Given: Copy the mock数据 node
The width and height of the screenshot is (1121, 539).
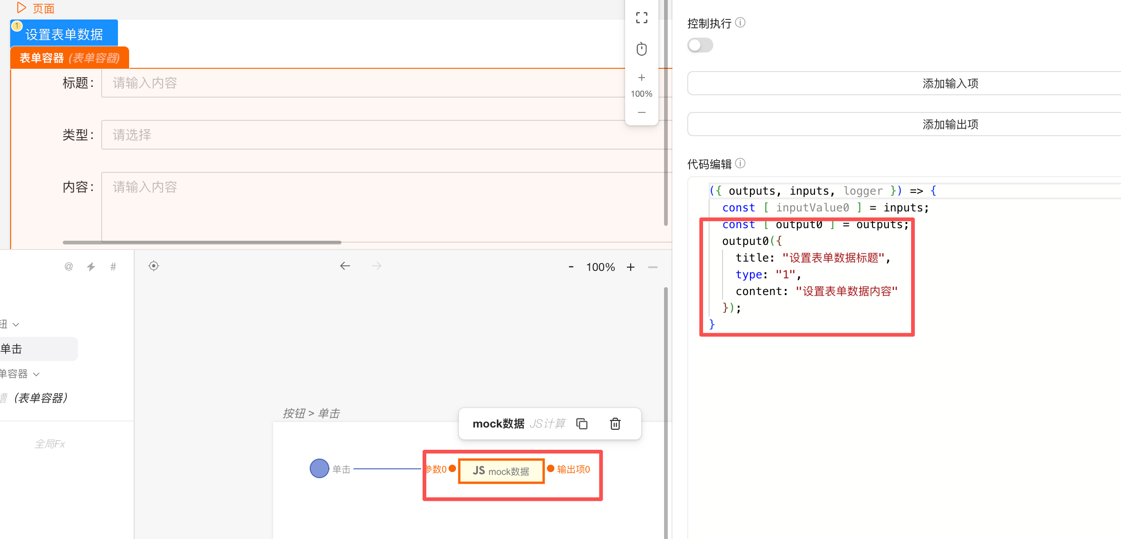Looking at the screenshot, I should tap(581, 424).
